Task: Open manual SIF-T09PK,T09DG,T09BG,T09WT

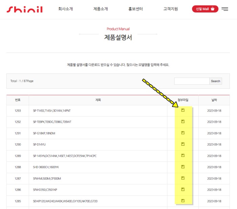Action: [x=52, y=122]
